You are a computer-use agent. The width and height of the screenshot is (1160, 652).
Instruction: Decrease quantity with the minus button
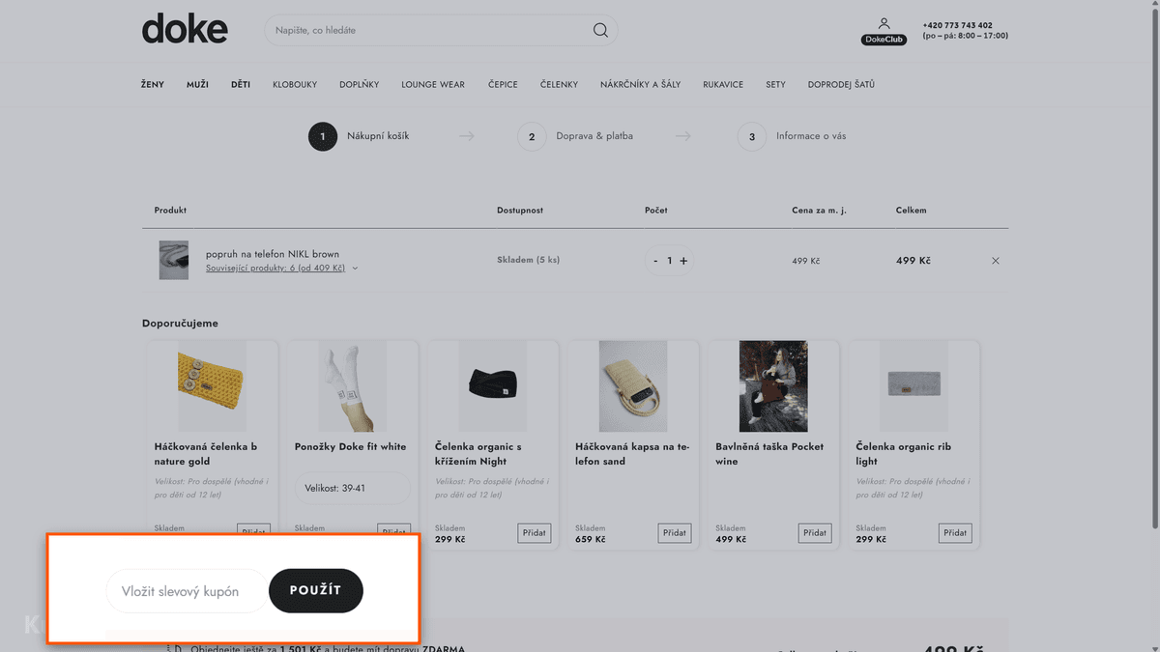pos(655,261)
